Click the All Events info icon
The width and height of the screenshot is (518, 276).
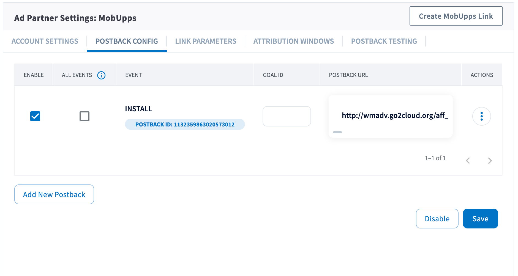tap(101, 75)
